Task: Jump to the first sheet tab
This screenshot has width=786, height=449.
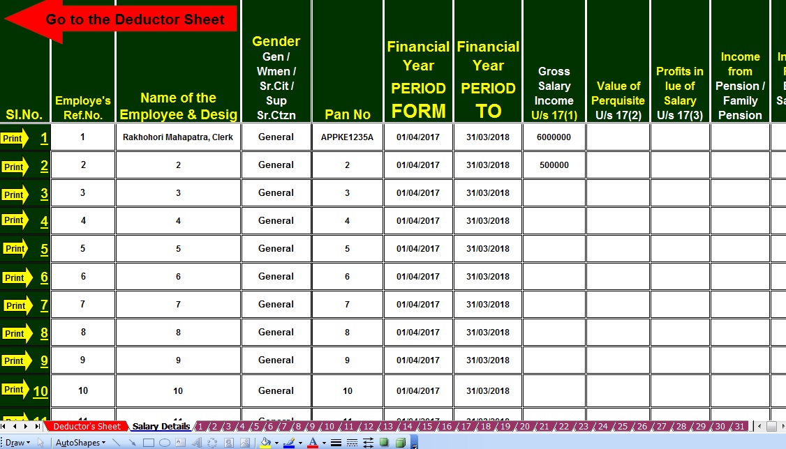Action: tap(3, 427)
